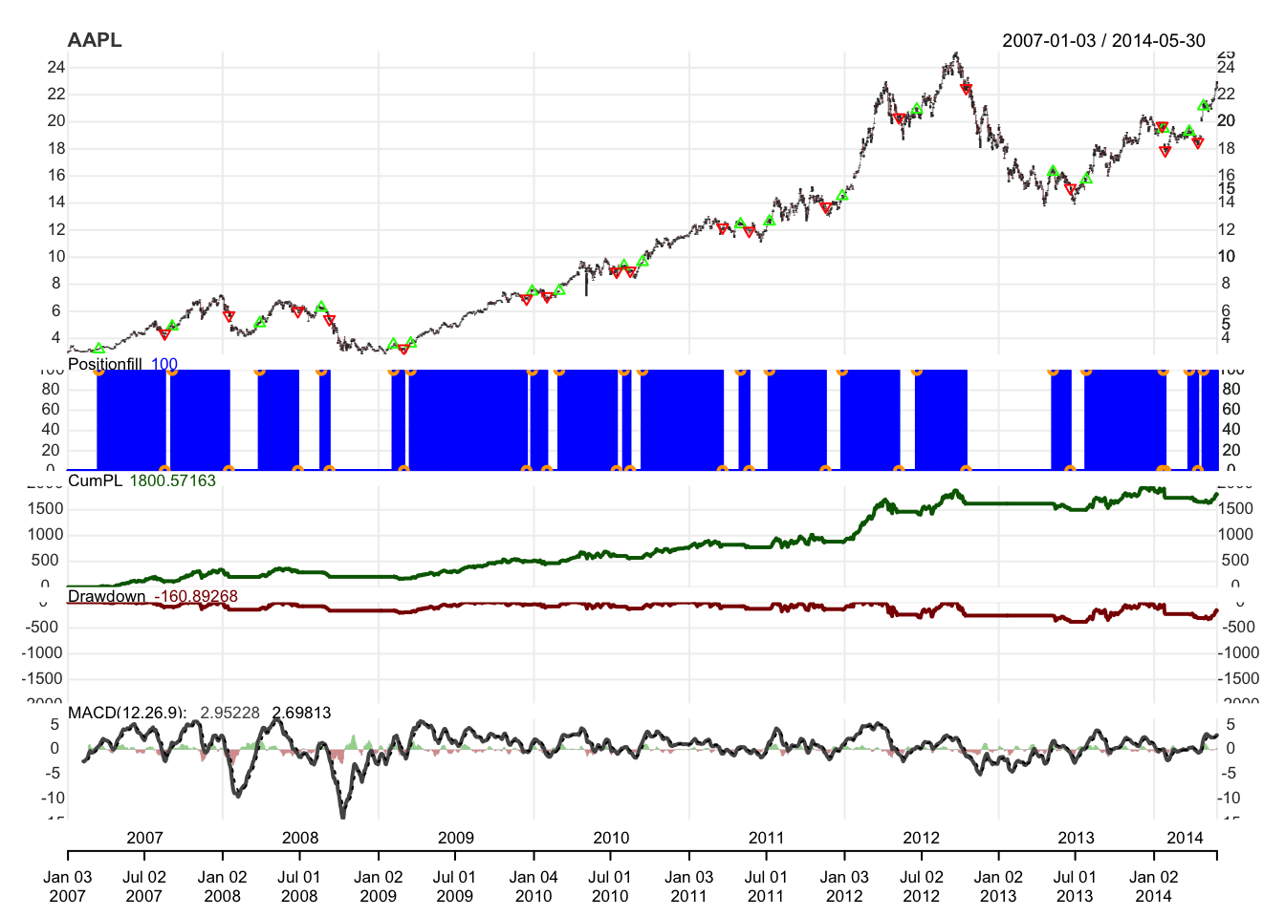
Task: Click the red sell triangle just after 2012 price peak
Action: click(x=967, y=89)
